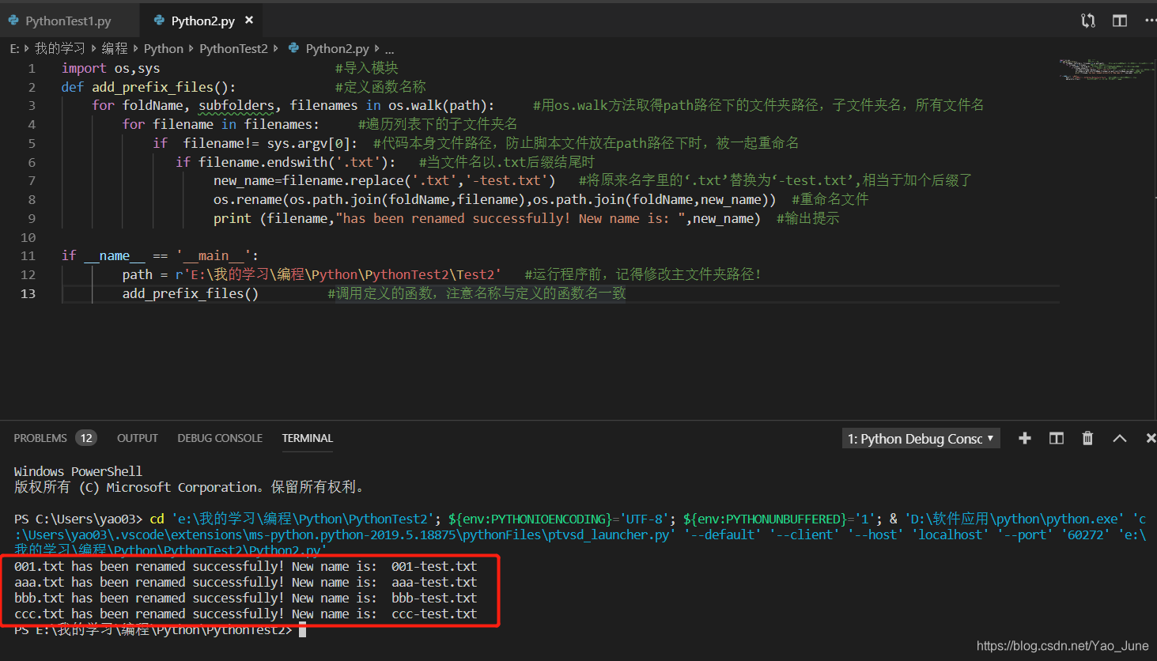Viewport: 1157px width, 661px height.
Task: Click the Python icon in the breadcrumb
Action: click(293, 48)
